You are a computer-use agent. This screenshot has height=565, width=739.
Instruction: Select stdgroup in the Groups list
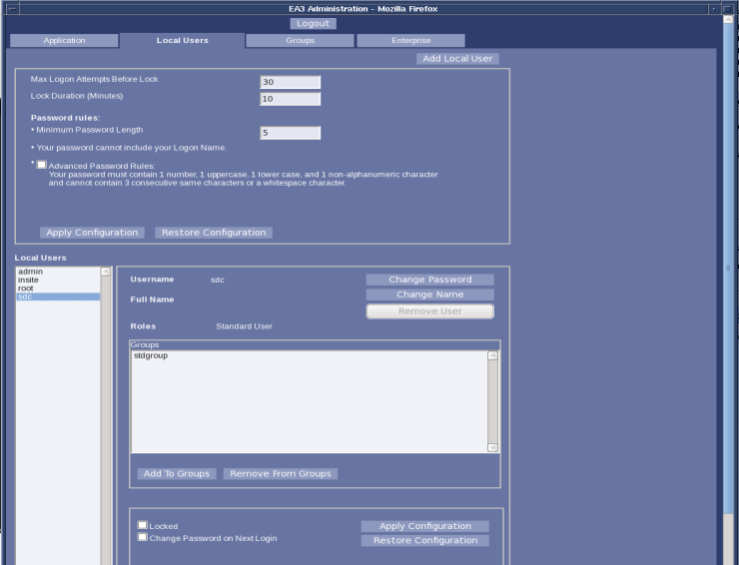pos(151,355)
